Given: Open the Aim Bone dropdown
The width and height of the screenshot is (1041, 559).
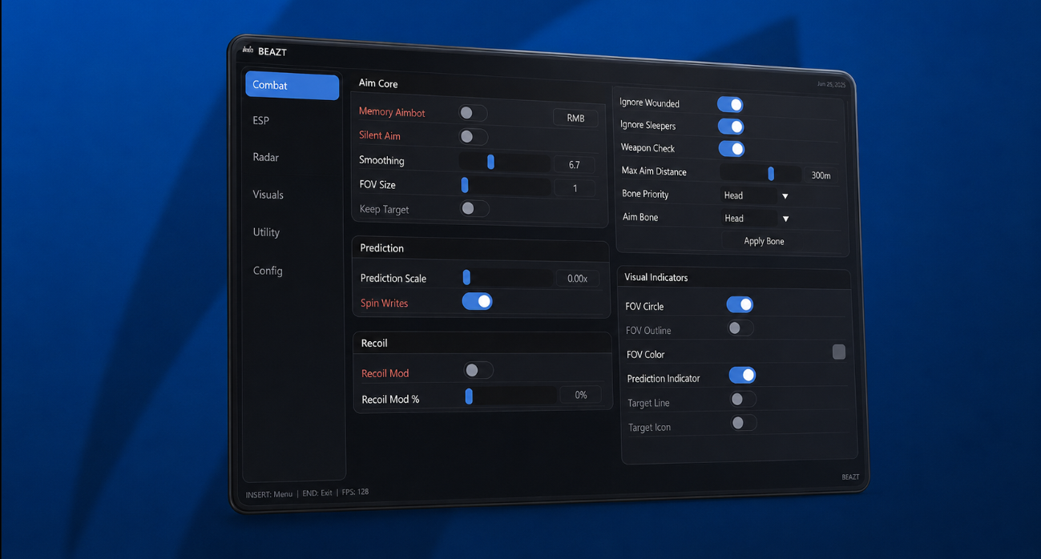Looking at the screenshot, I should click(x=757, y=218).
